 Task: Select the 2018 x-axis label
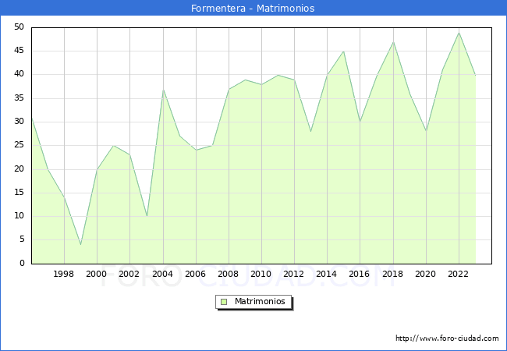(x=393, y=274)
